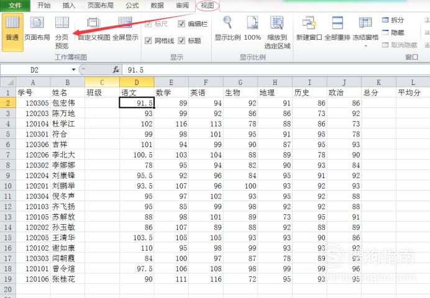The width and height of the screenshot is (430, 298).
Task: Click the name cell 闫朝霞
Action: [x=68, y=258]
